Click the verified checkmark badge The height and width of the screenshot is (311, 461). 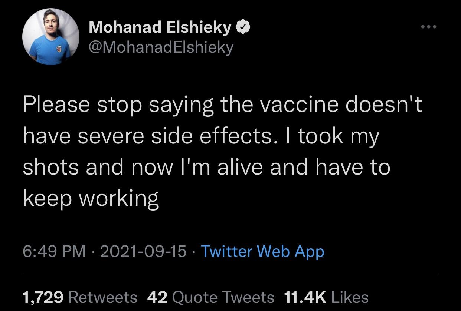pyautogui.click(x=243, y=28)
